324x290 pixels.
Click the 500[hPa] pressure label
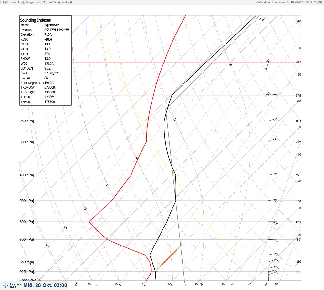click(x=27, y=201)
